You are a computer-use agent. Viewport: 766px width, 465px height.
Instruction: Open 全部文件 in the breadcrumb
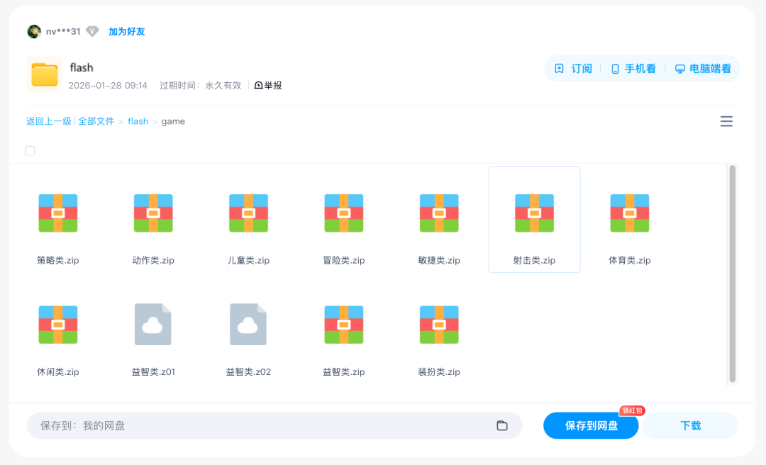pyautogui.click(x=97, y=121)
